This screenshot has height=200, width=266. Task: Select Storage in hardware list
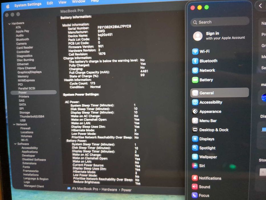(x=25, y=112)
